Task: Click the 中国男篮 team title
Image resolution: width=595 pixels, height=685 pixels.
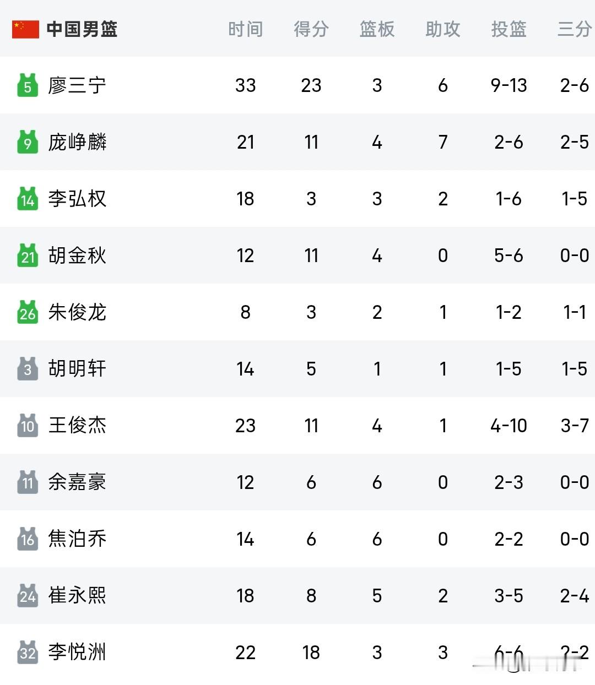Action: coord(82,29)
